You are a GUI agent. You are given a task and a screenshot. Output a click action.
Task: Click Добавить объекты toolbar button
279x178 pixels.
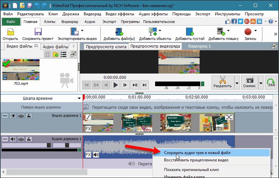point(155,34)
